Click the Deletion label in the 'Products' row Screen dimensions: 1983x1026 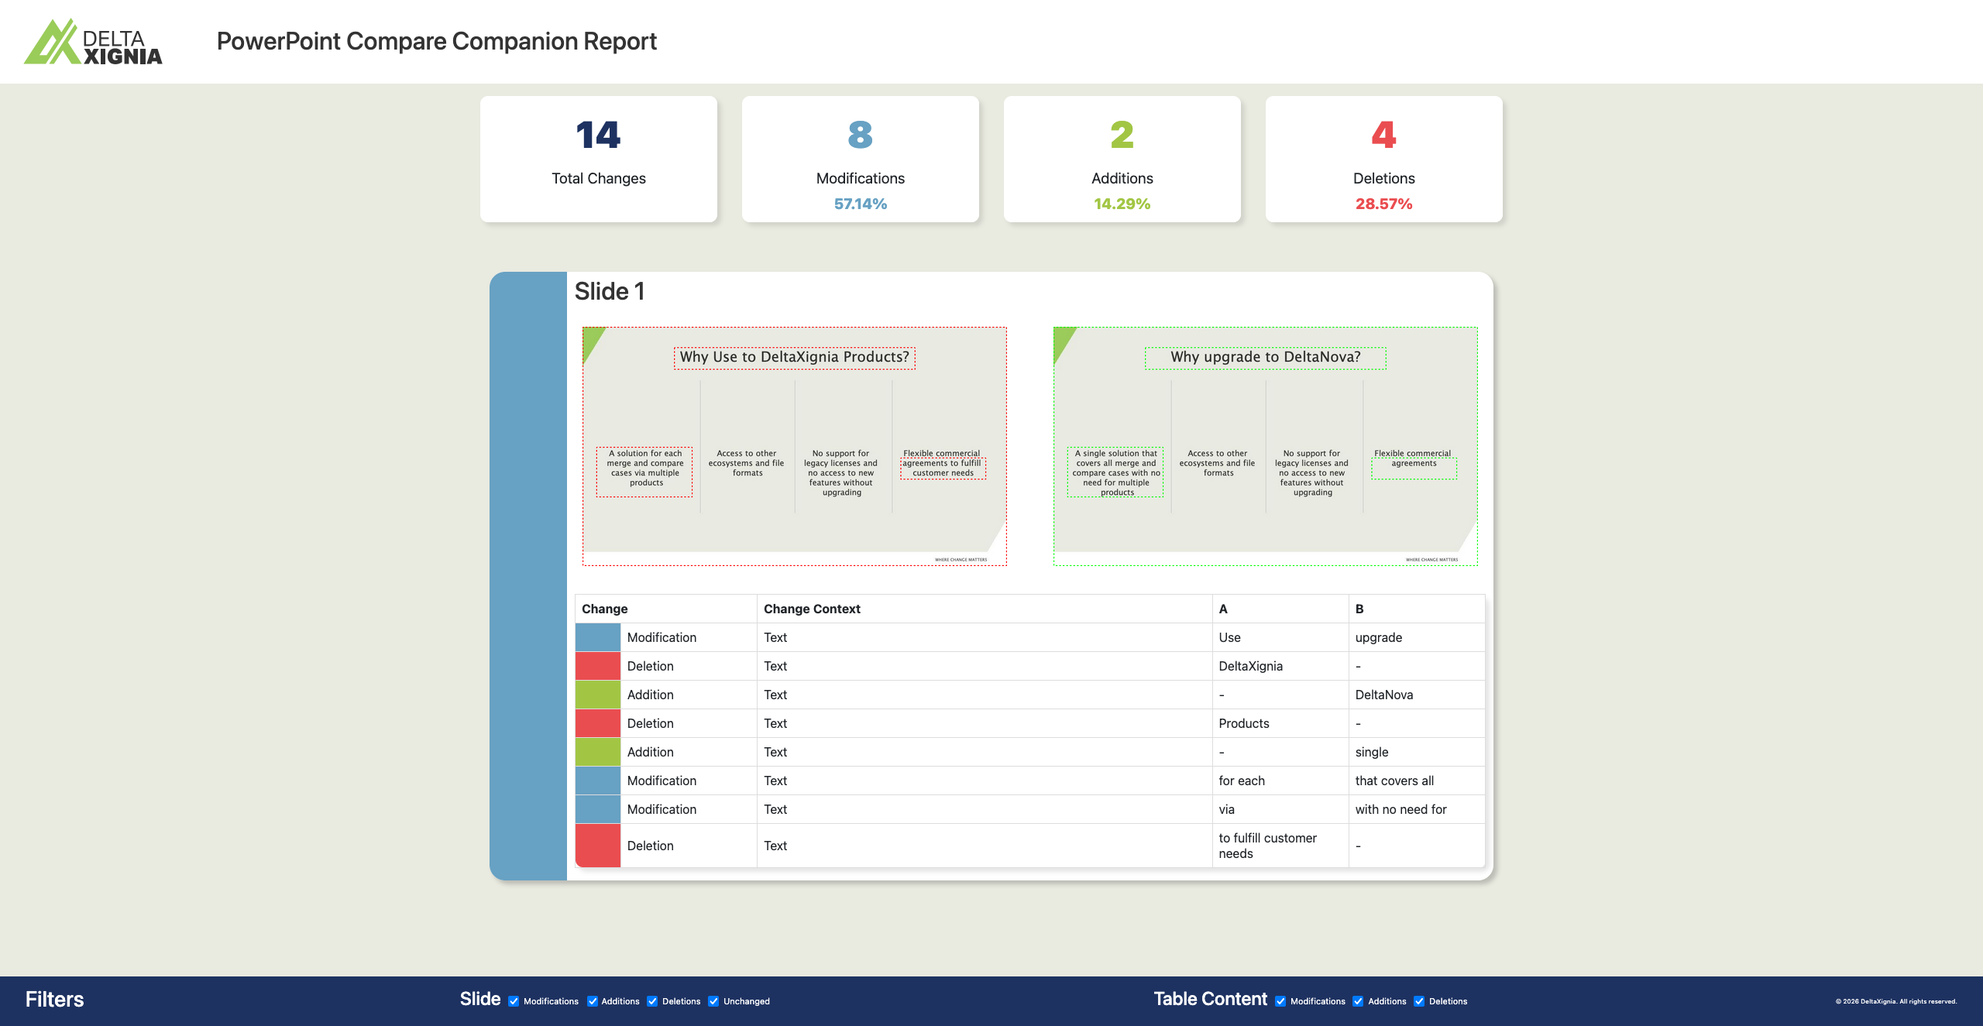pyautogui.click(x=650, y=723)
